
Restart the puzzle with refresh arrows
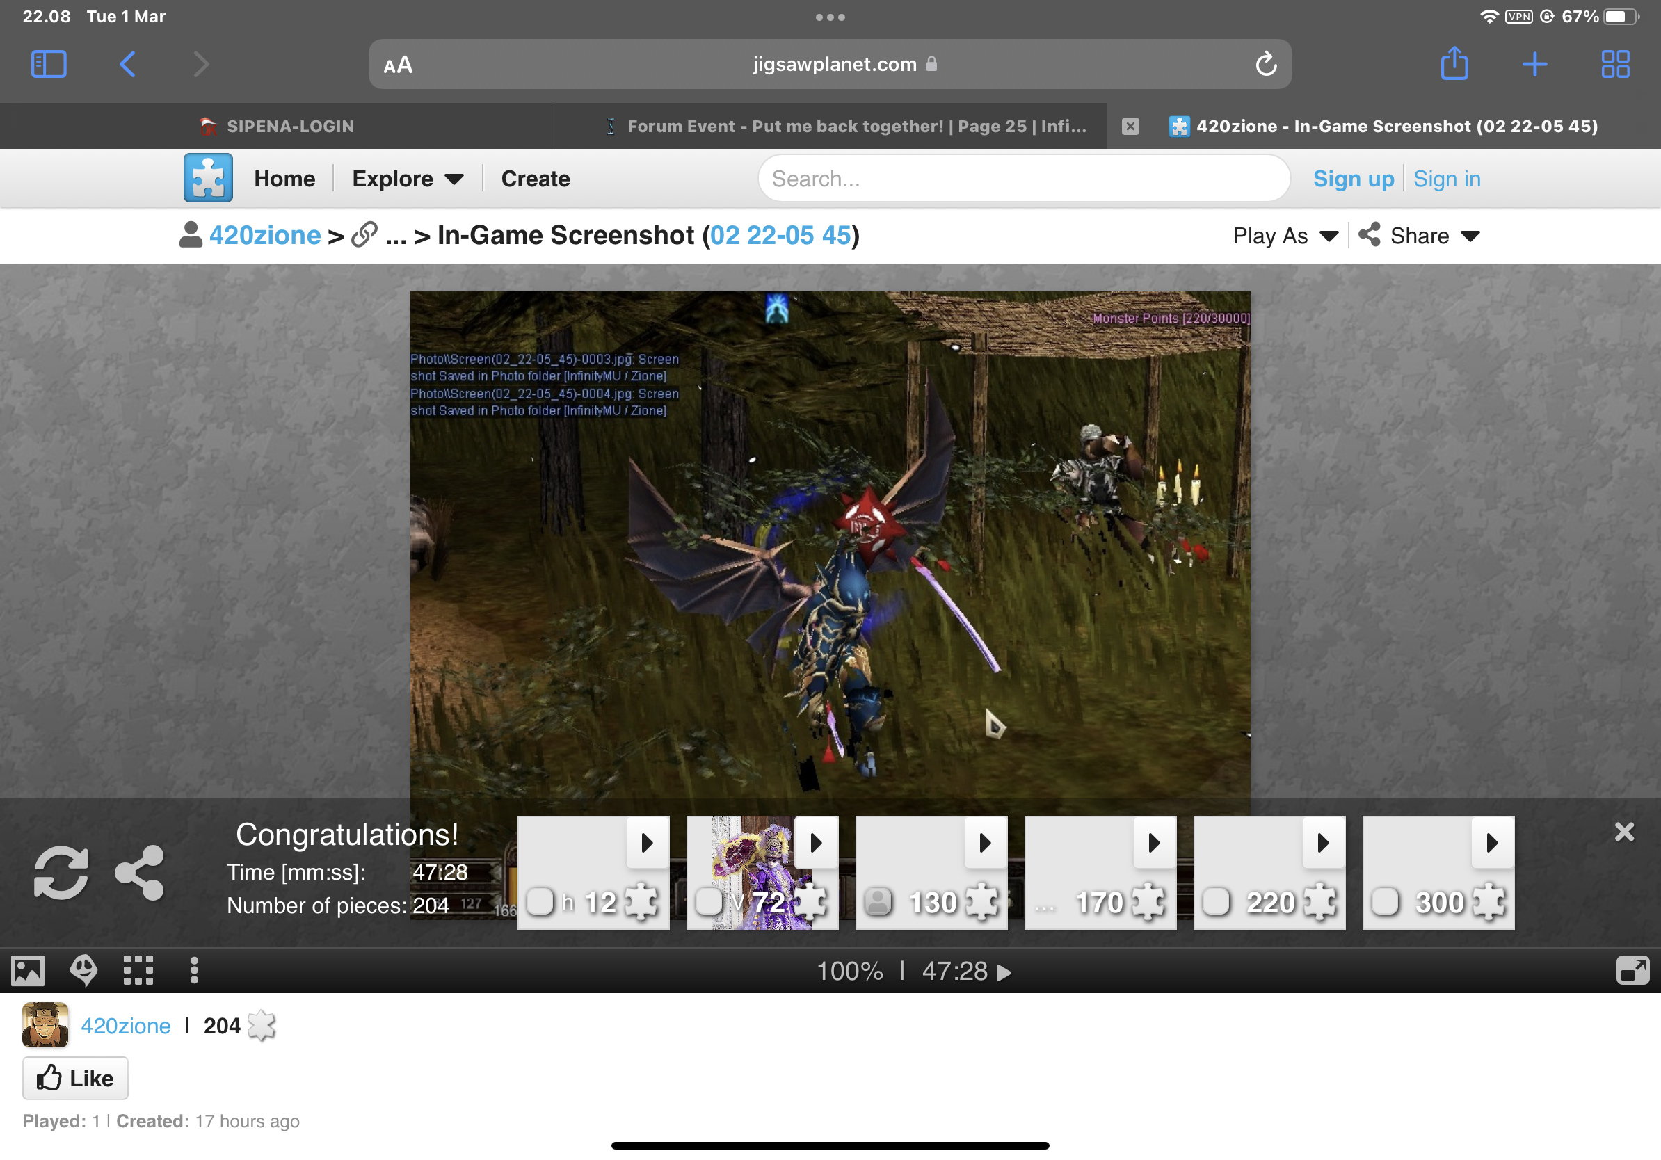pyautogui.click(x=61, y=873)
